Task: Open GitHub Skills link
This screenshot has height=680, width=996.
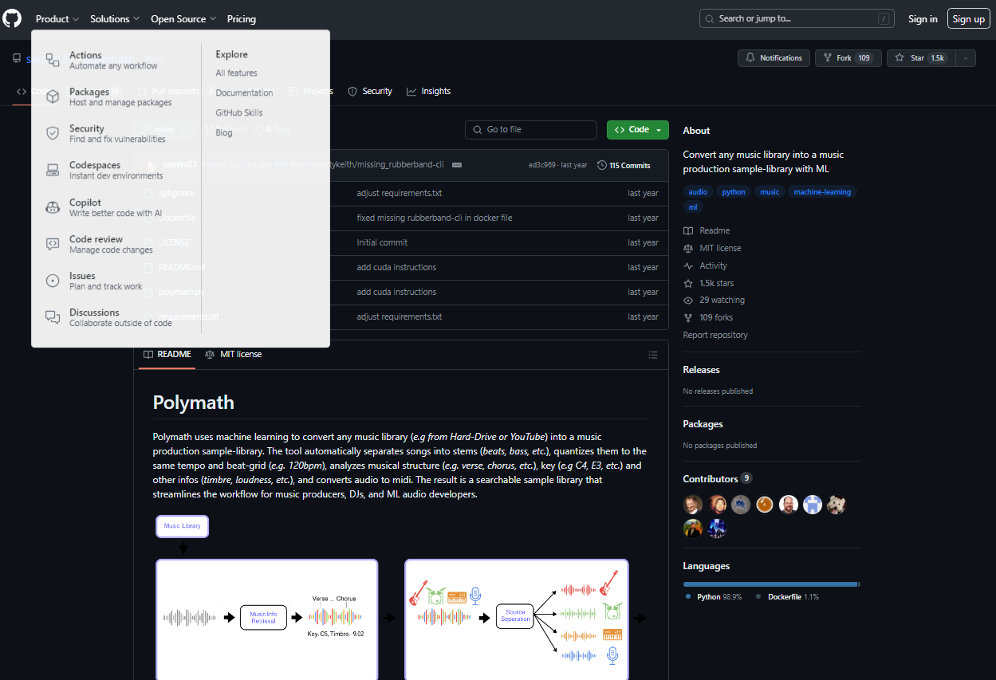Action: (238, 112)
